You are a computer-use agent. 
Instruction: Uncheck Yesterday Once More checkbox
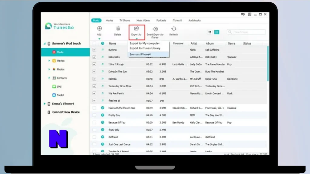pos(94,86)
